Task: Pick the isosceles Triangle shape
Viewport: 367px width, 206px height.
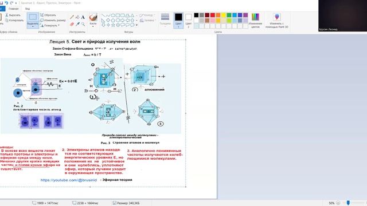Action: pyautogui.click(x=132, y=15)
